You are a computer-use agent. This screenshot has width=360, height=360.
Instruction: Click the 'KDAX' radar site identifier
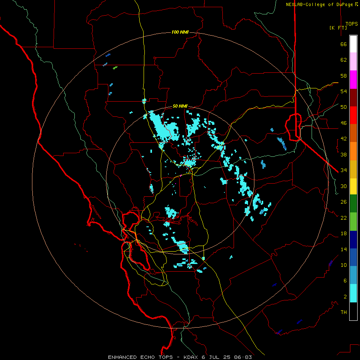[x=191, y=357]
